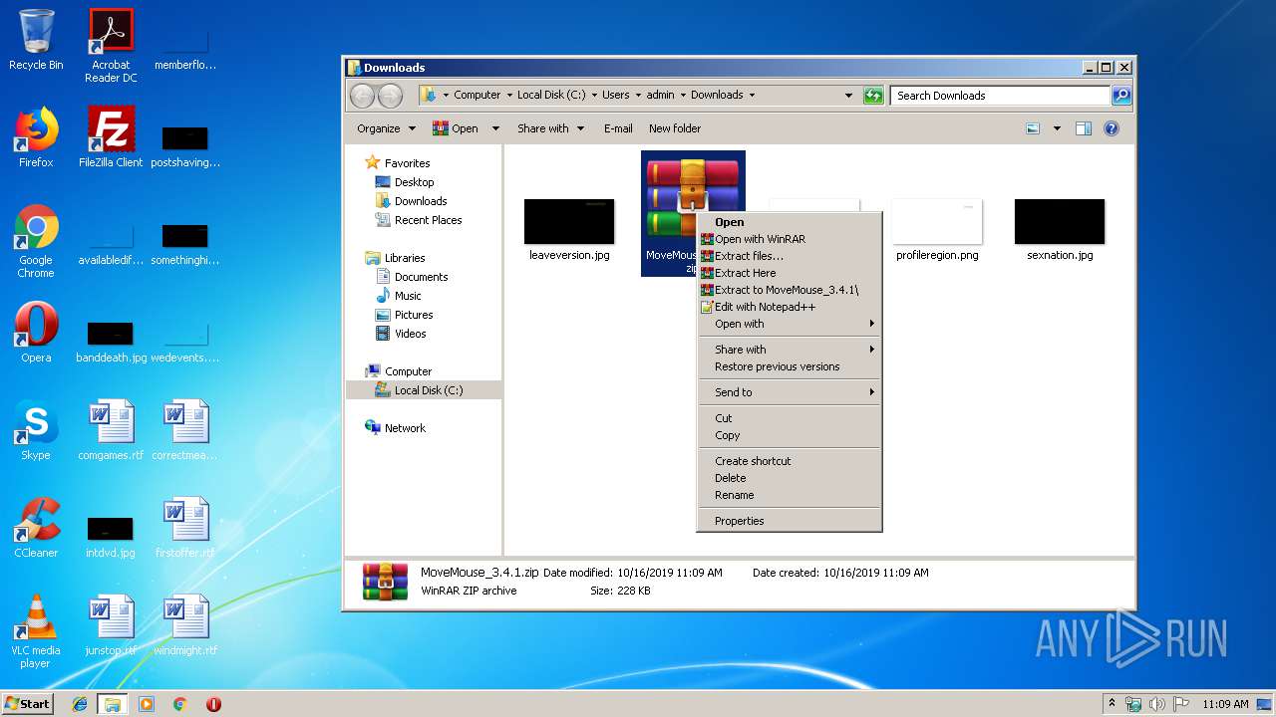Open Windows Media Player from taskbar
This screenshot has height=717, width=1276.
click(147, 704)
